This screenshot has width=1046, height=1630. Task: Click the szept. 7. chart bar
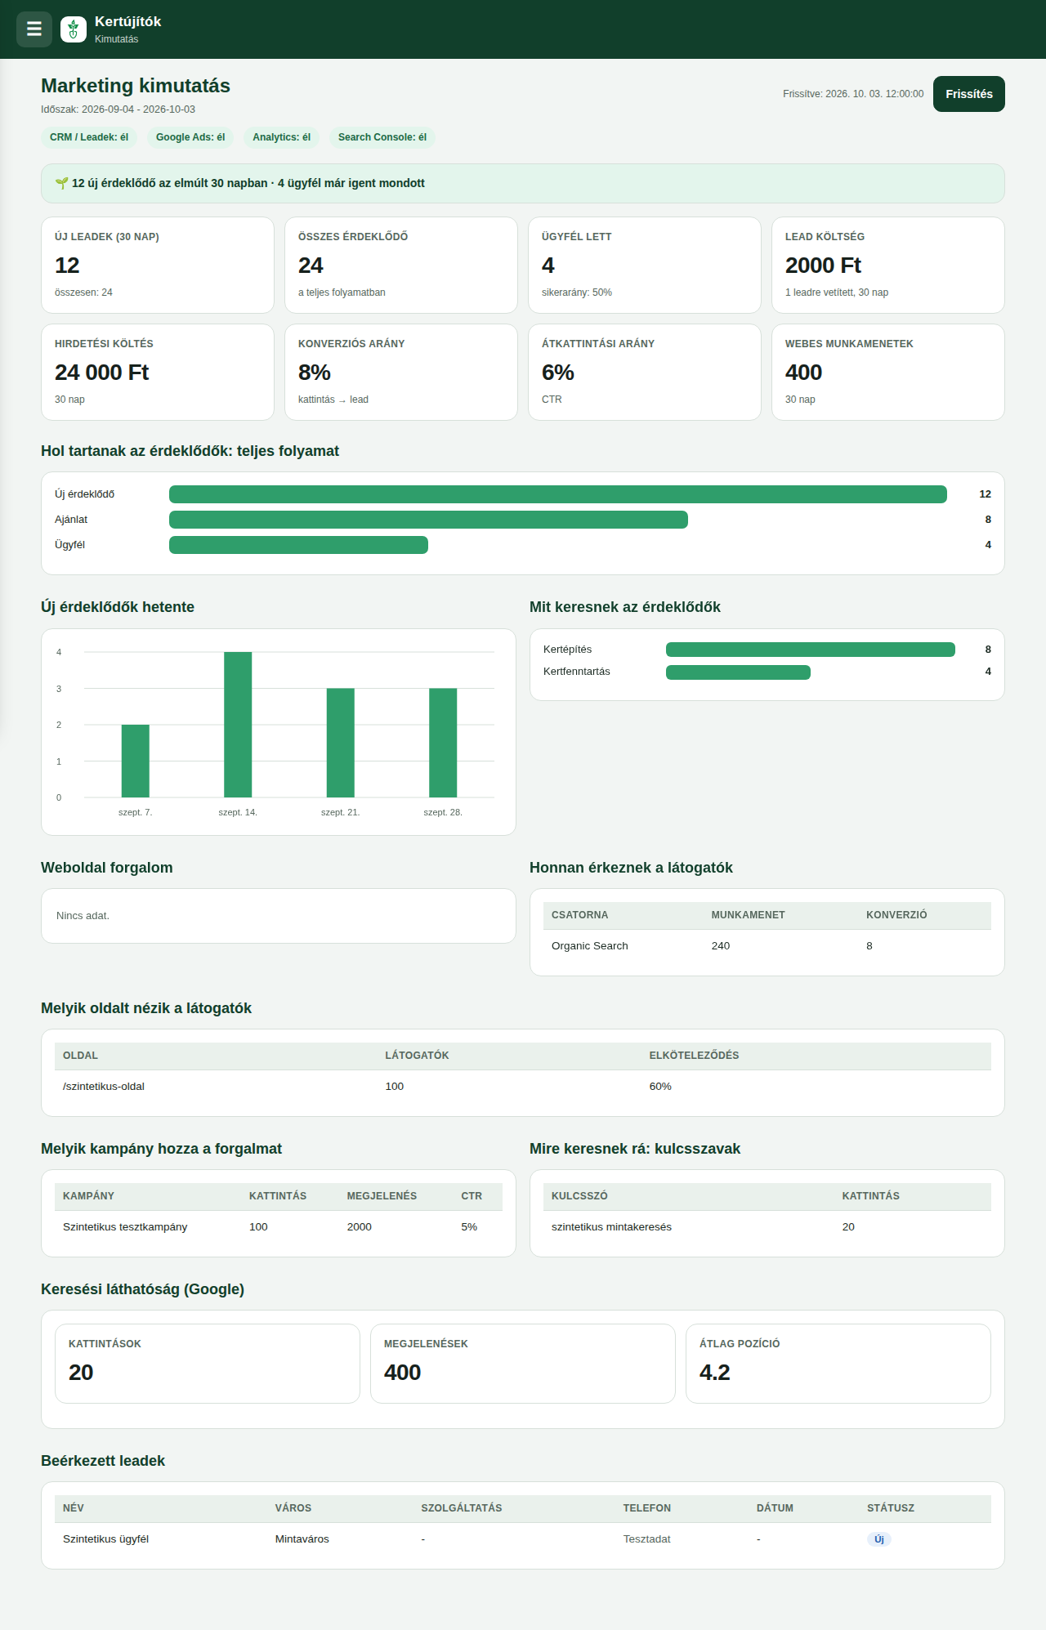point(136,761)
